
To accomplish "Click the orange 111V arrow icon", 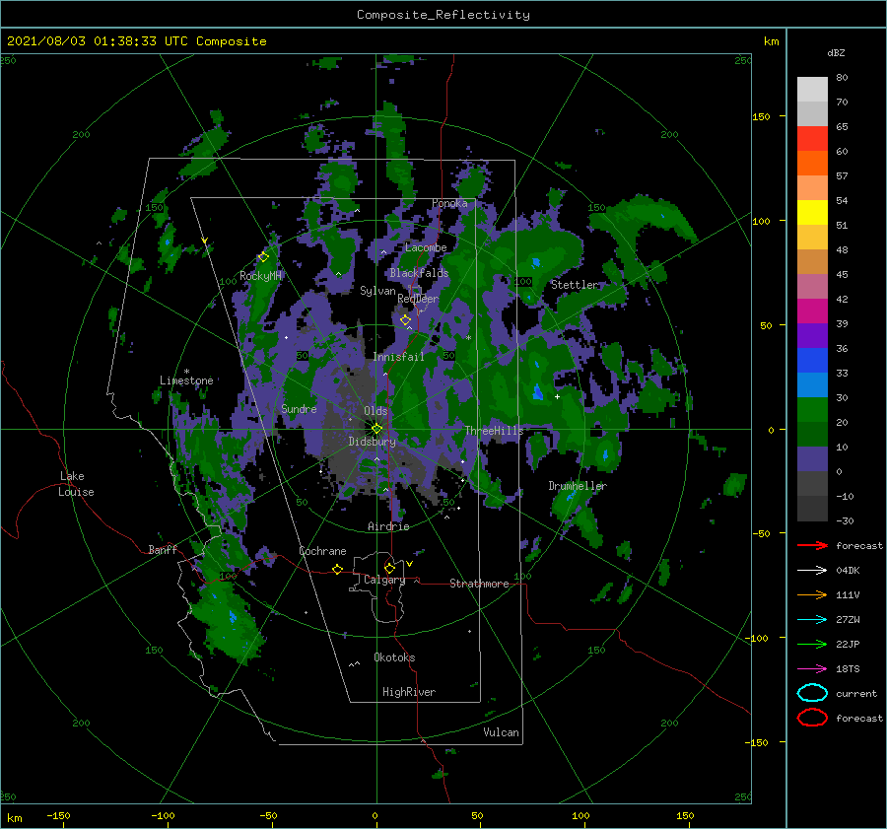I will pyautogui.click(x=812, y=594).
